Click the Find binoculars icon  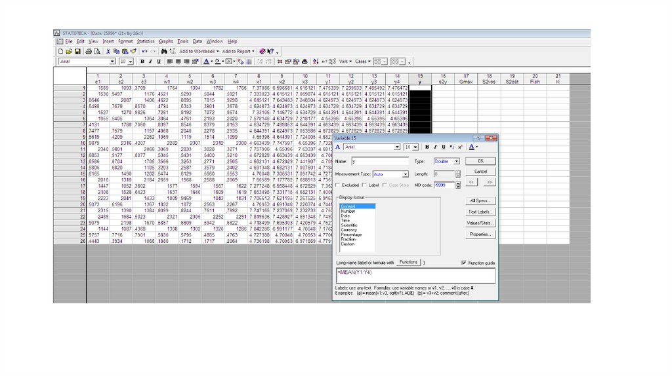coord(163,51)
